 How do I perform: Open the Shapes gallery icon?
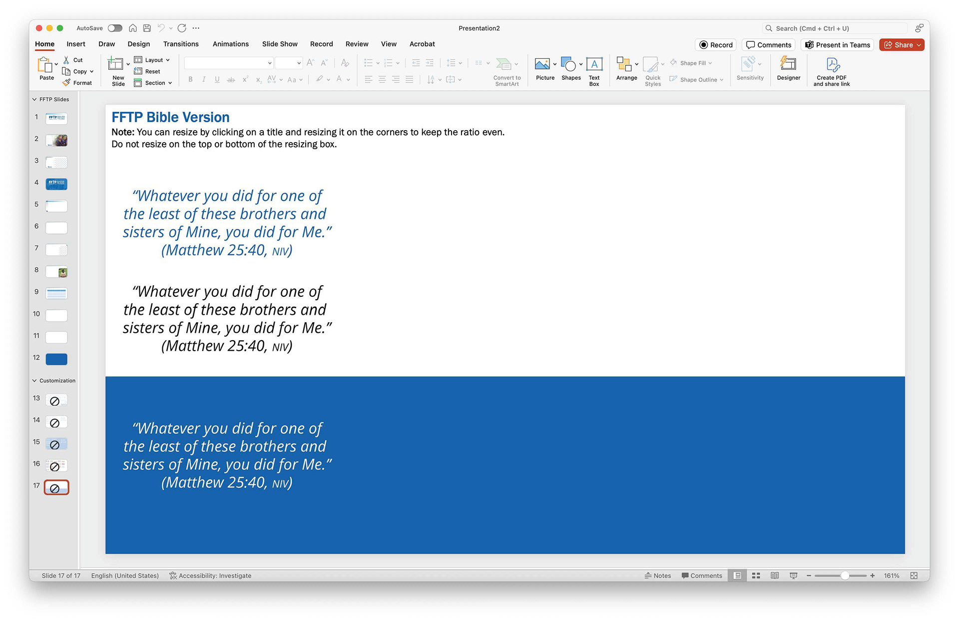(568, 65)
